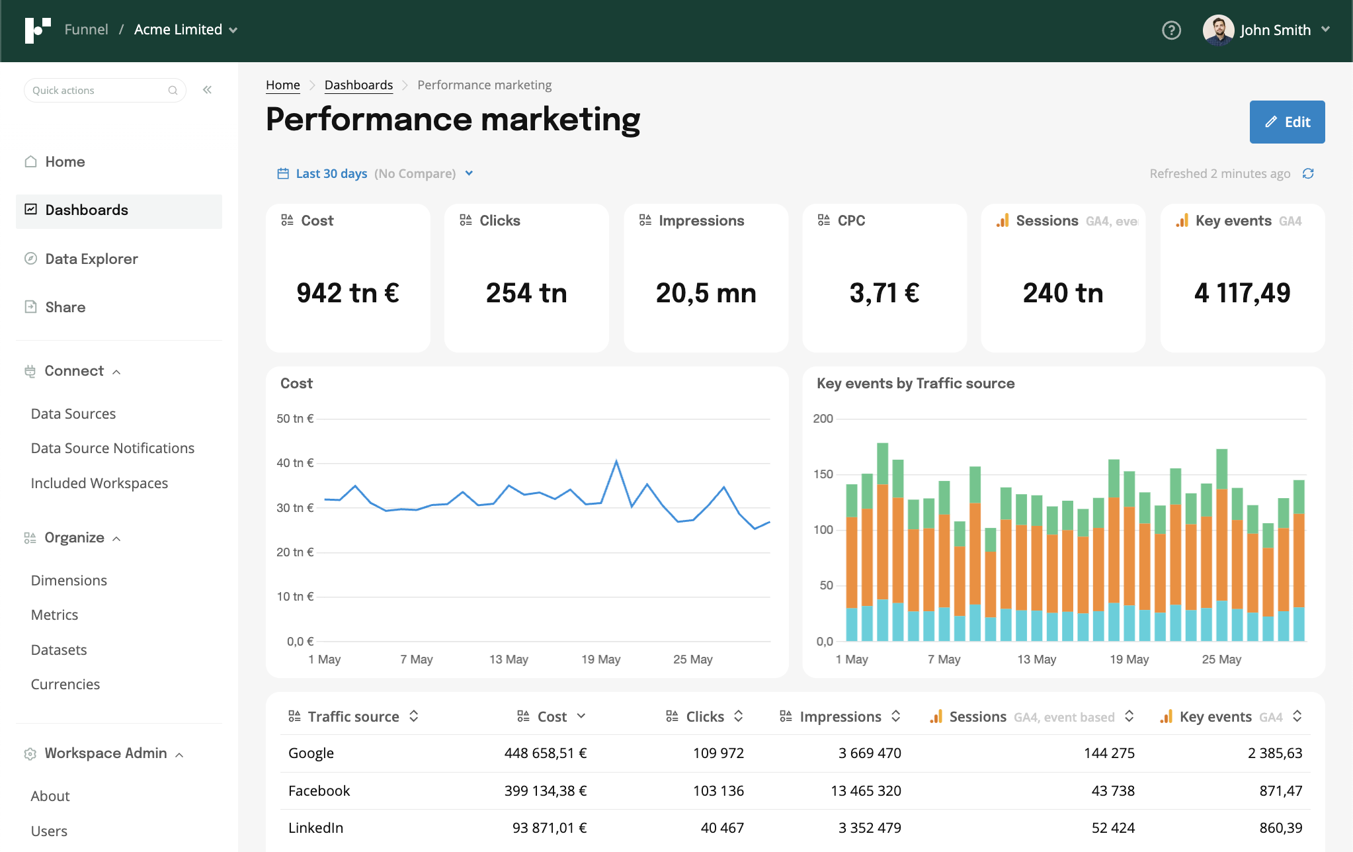Select Data Explorer in the sidebar
The image size is (1353, 852).
pos(91,259)
